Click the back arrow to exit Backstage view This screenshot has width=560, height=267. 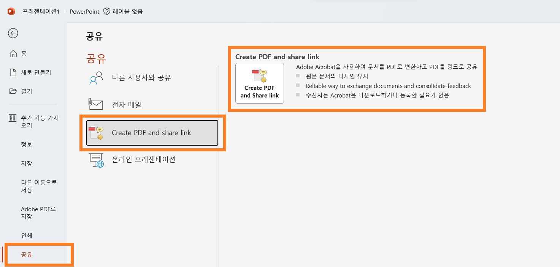tap(13, 33)
